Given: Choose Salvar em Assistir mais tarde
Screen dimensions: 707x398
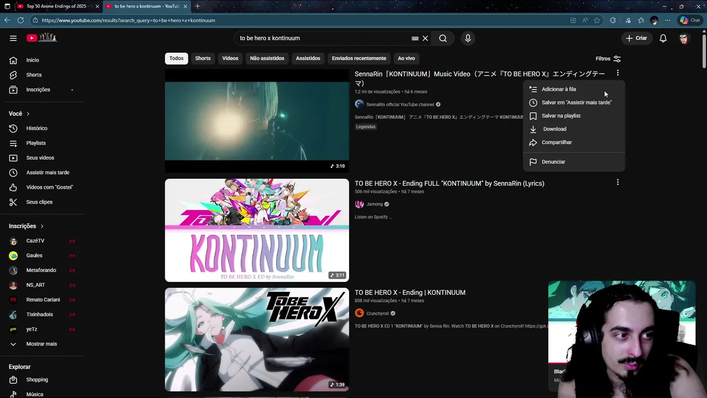Looking at the screenshot, I should coord(574,102).
